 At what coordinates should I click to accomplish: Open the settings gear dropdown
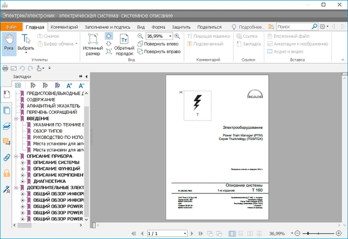[x=324, y=26]
